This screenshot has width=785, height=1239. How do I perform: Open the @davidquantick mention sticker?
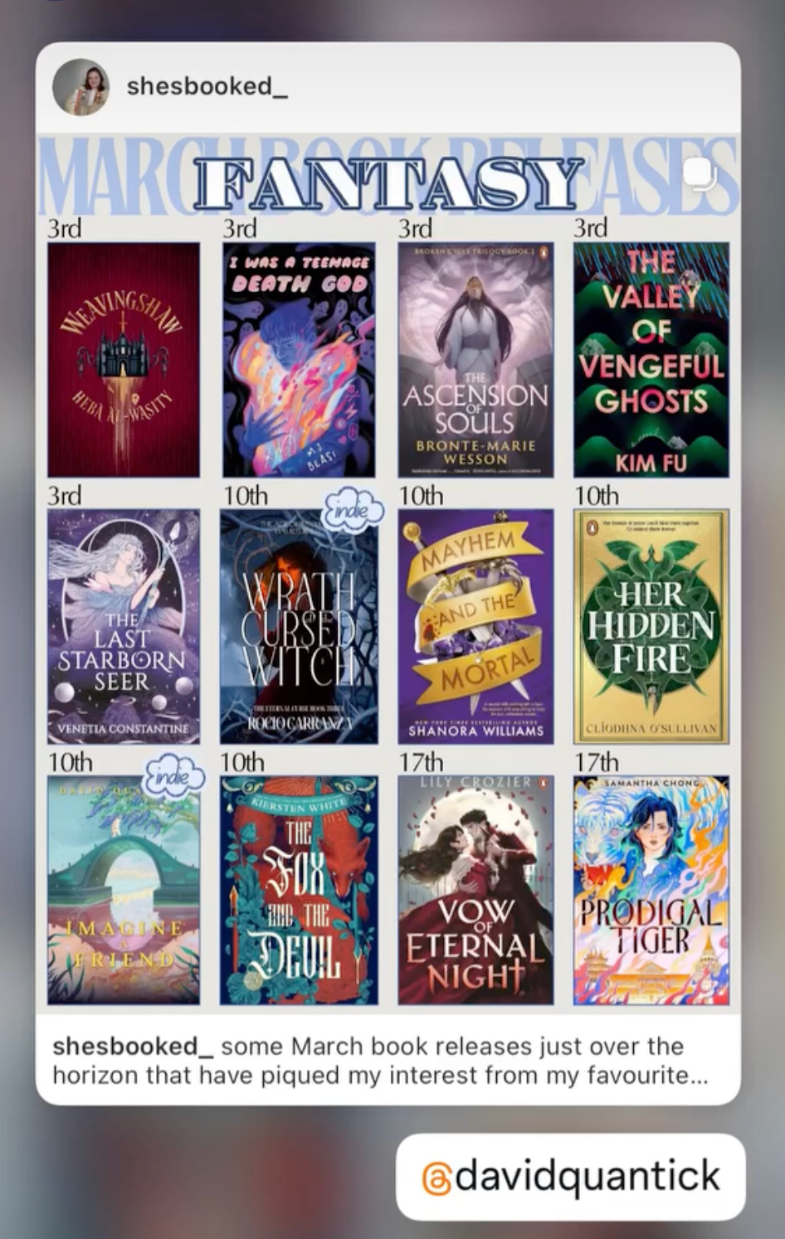point(571,1177)
